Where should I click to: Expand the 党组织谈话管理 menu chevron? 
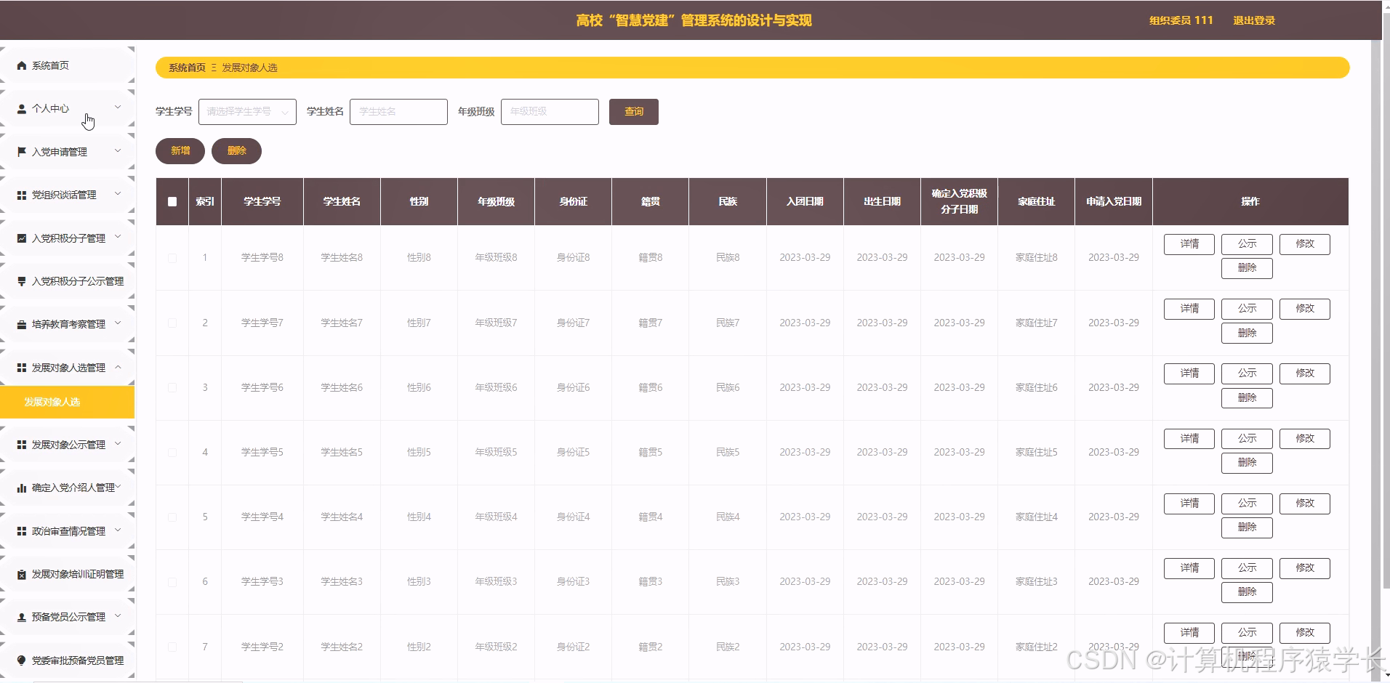118,194
